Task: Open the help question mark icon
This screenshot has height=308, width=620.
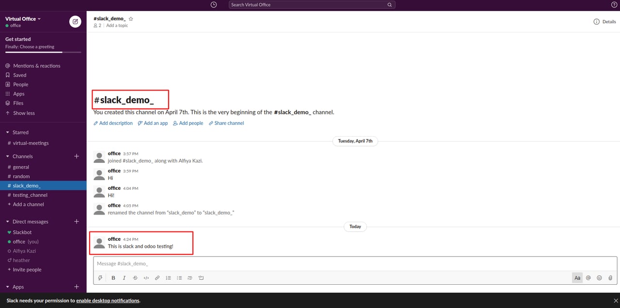Action: tap(614, 4)
